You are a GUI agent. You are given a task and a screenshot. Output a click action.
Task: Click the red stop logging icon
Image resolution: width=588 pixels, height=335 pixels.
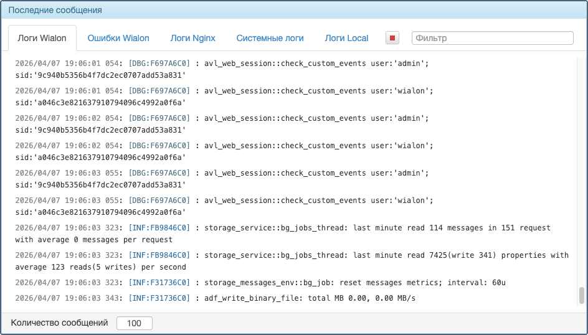click(x=392, y=38)
